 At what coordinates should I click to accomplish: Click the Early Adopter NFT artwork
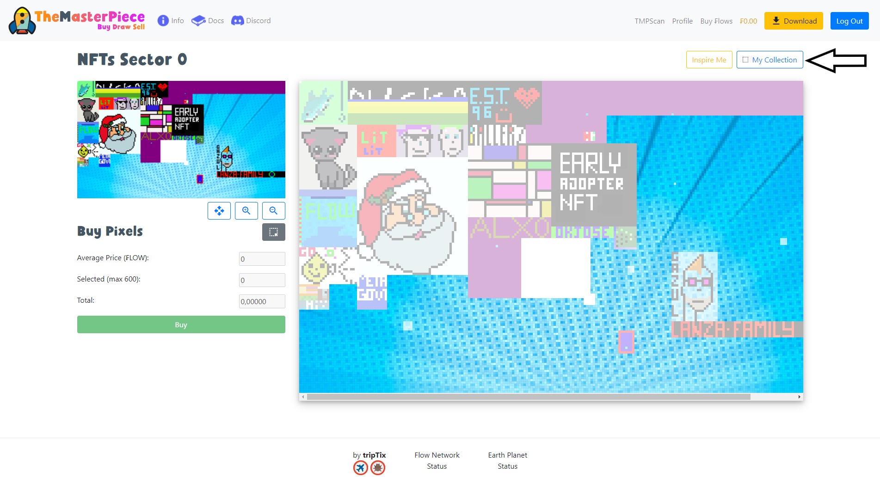(x=594, y=184)
